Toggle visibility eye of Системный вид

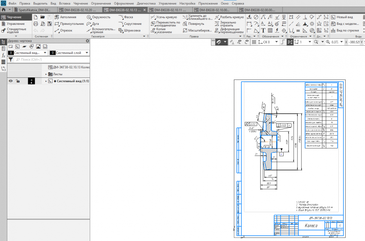click(11, 81)
